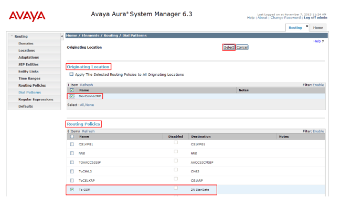
Task: Sort Originating Location table by Notes
Action: [243, 90]
